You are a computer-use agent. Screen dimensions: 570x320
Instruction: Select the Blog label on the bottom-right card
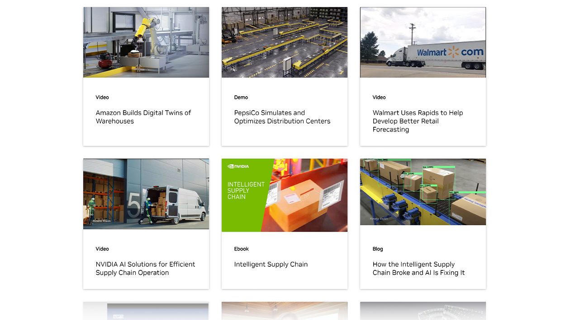(378, 249)
